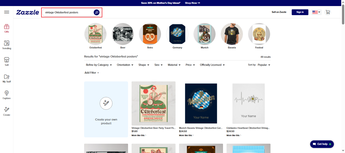Click the Sign in button
Image resolution: width=345 pixels, height=153 pixels.
[300, 12]
